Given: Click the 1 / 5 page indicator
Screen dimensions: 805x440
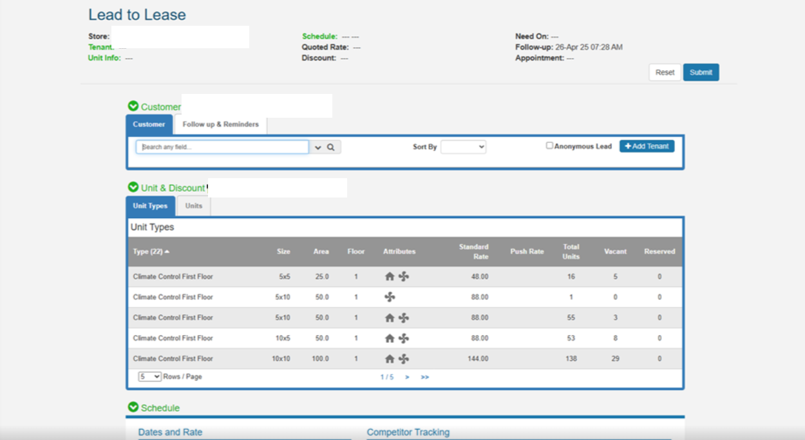Looking at the screenshot, I should 386,377.
